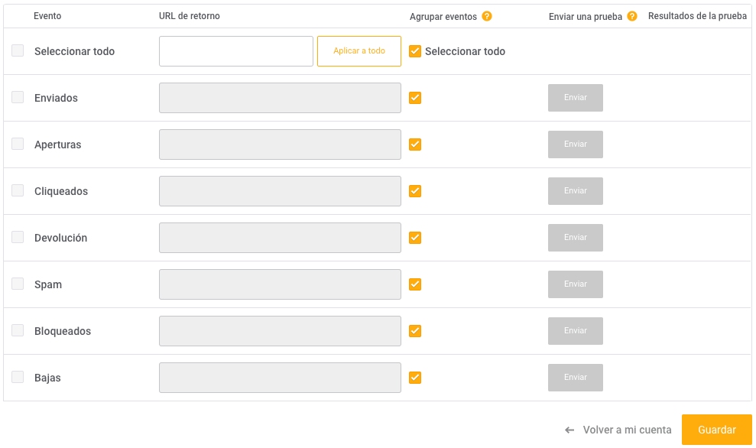The width and height of the screenshot is (756, 448).
Task: Click Enviar test button for Spam
Action: [x=575, y=284]
